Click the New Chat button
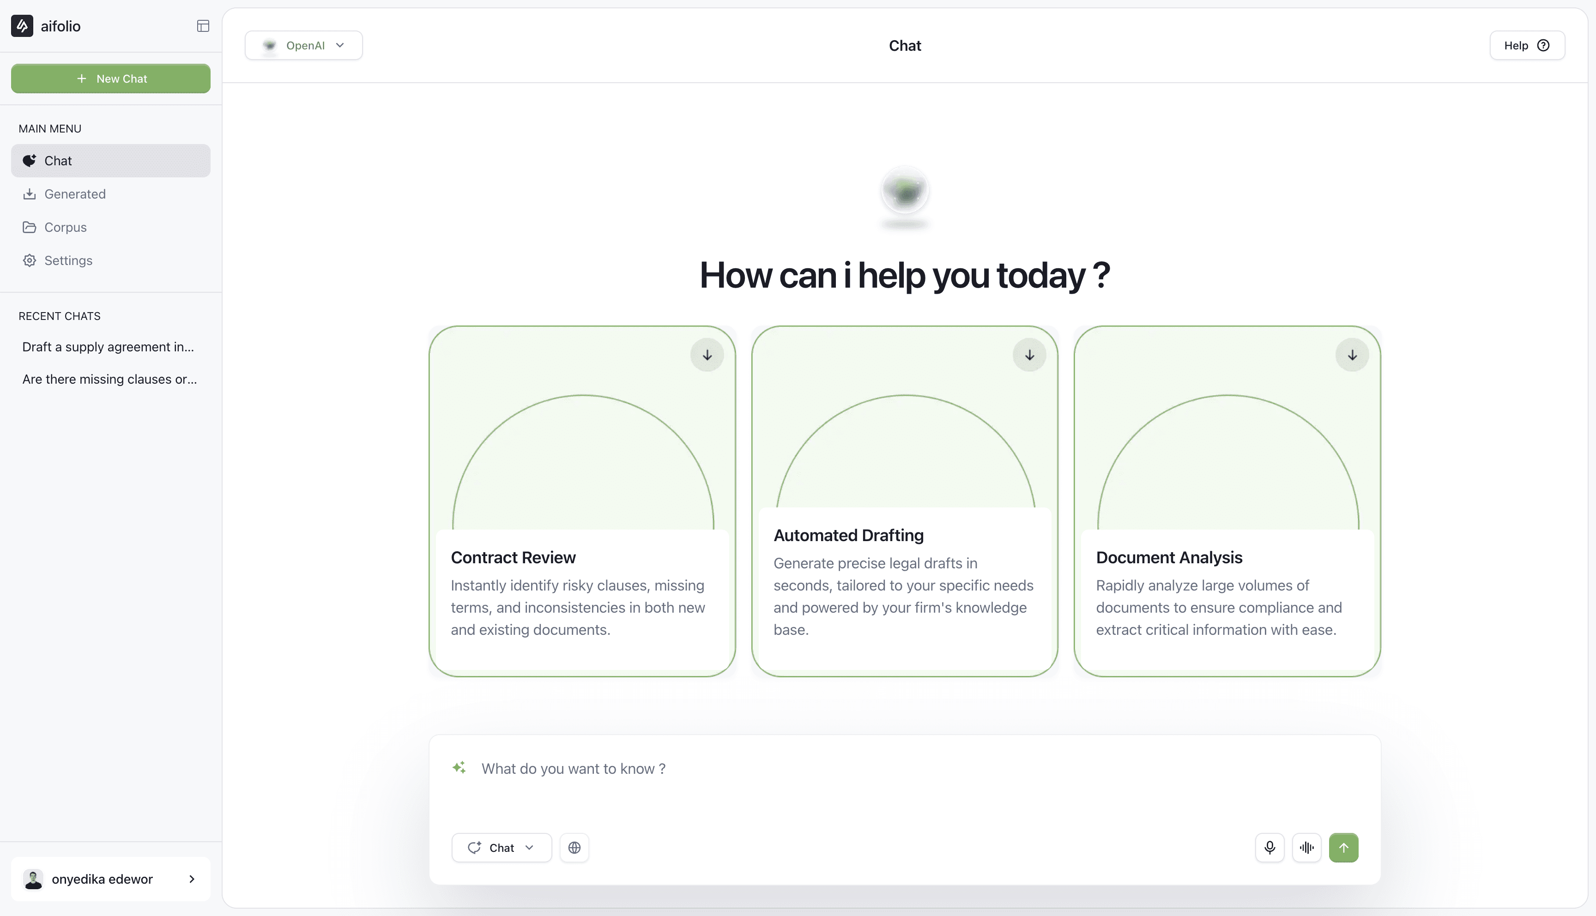1596x916 pixels. 111,78
